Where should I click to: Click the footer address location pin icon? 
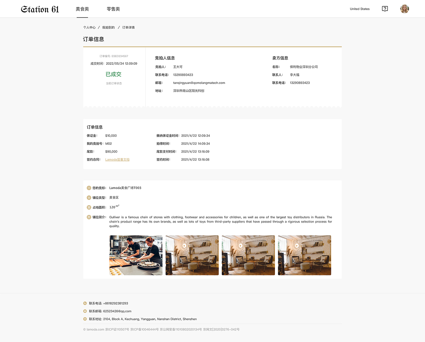tap(85, 319)
